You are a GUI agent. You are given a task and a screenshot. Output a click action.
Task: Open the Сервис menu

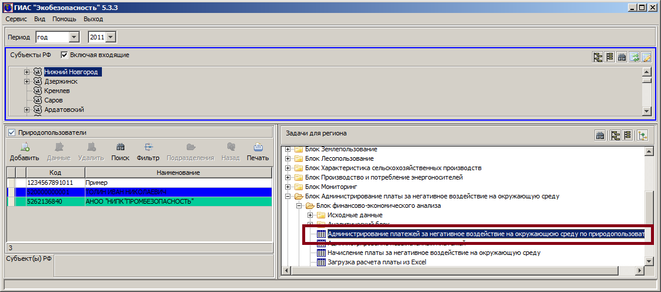click(x=16, y=19)
